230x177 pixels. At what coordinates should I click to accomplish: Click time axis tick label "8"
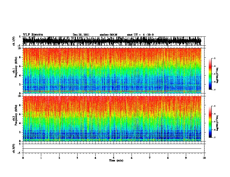pyautogui.click(x=168, y=158)
